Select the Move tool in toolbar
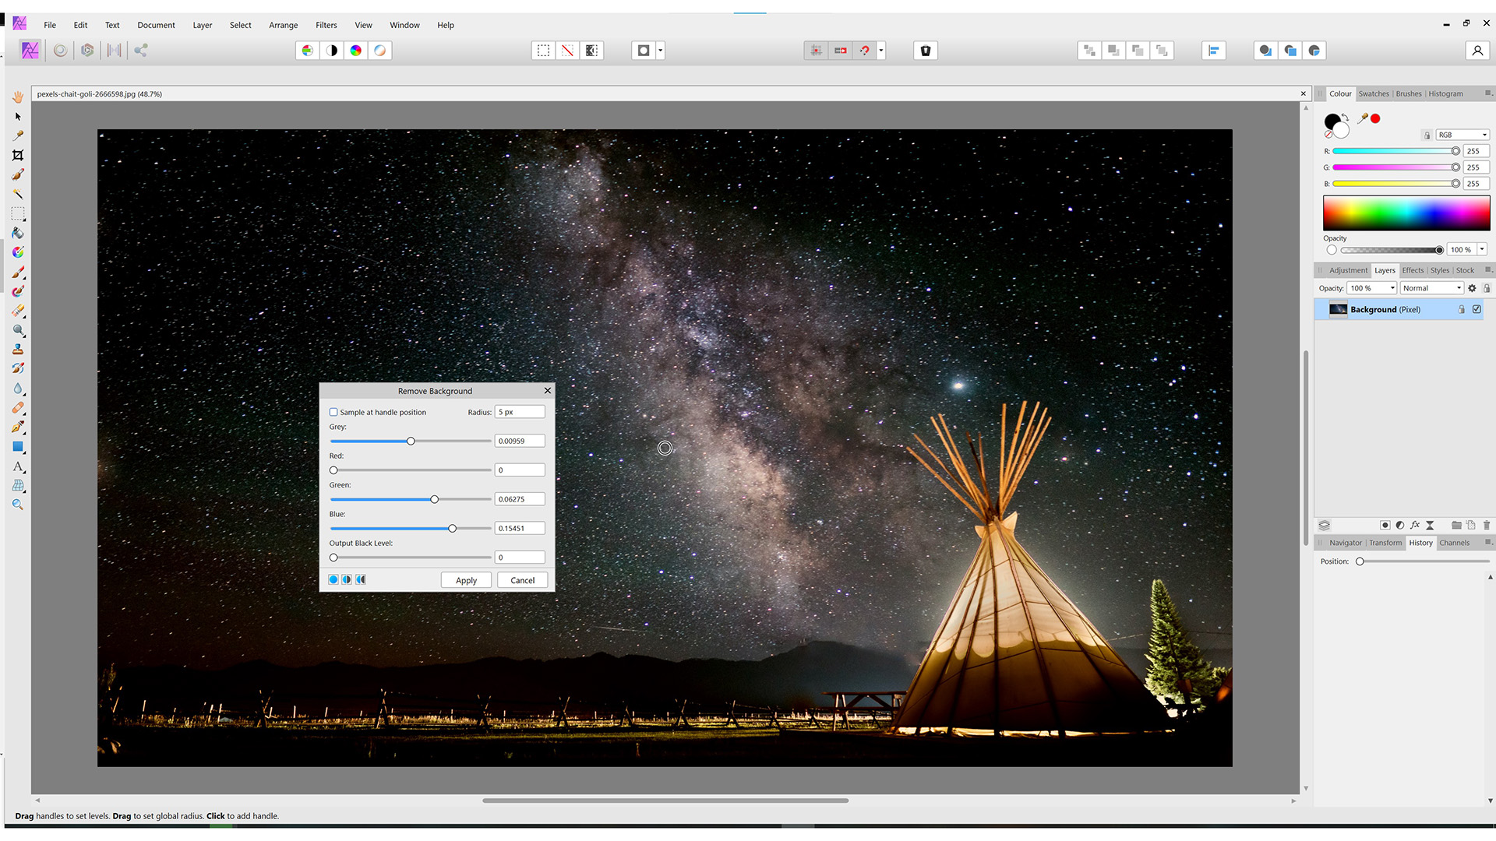The width and height of the screenshot is (1496, 841). click(x=17, y=115)
